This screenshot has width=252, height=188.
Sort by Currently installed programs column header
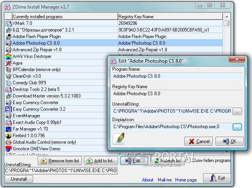[x=65, y=17]
